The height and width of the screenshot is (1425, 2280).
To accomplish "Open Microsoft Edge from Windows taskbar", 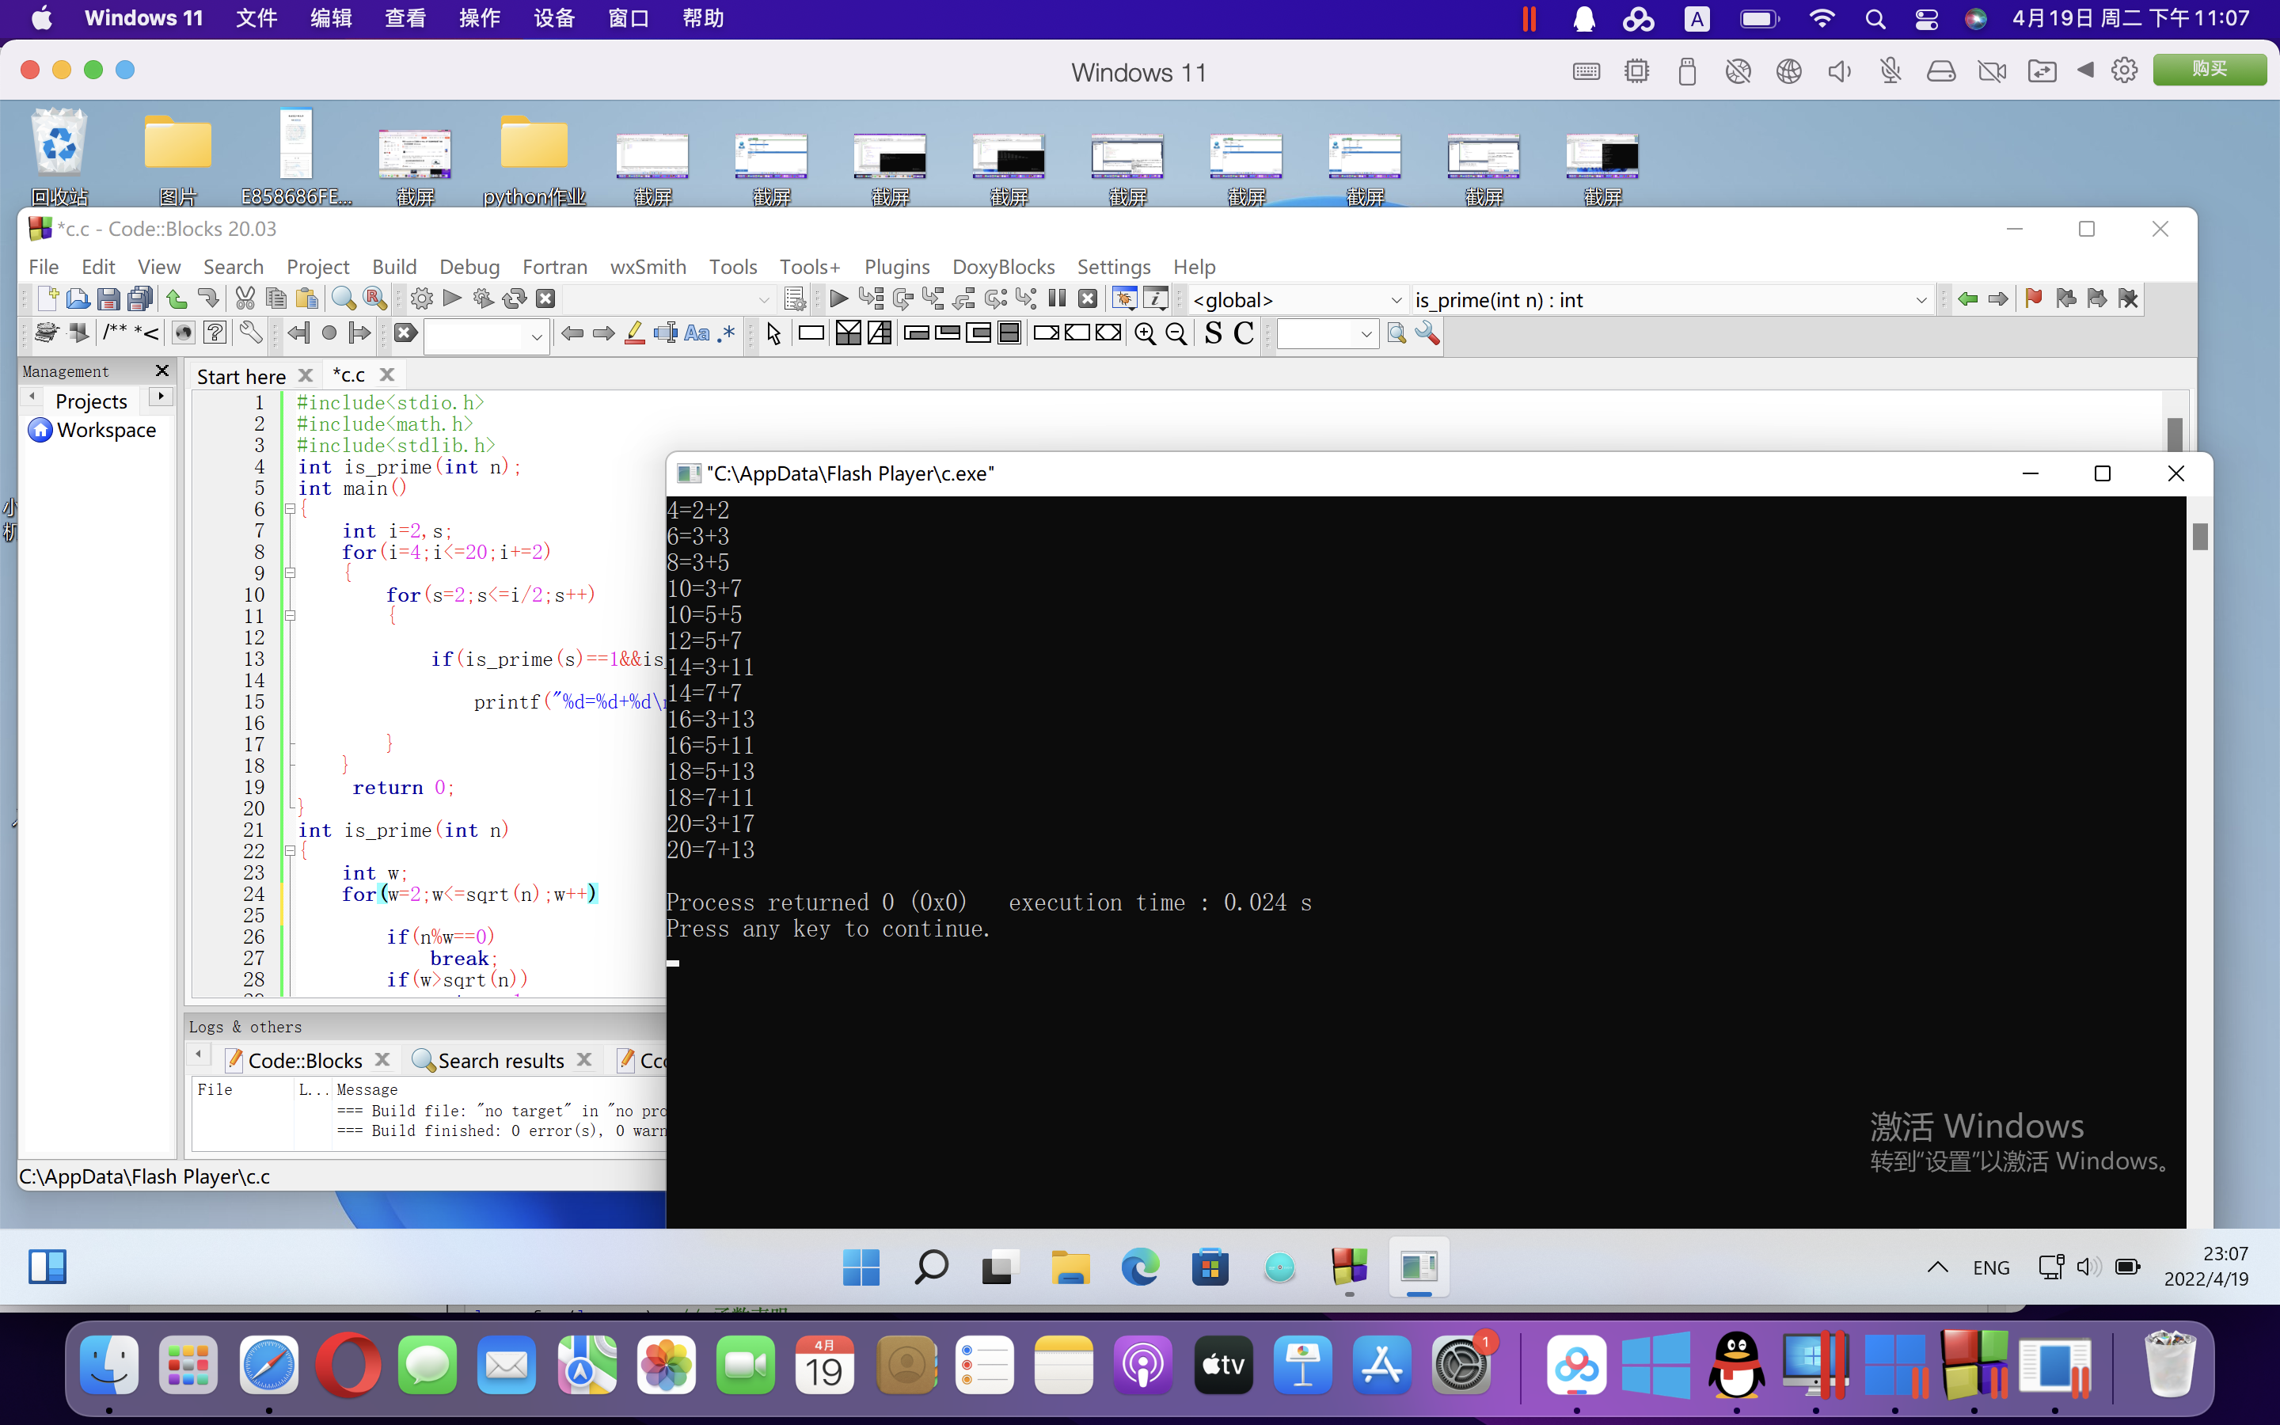I will 1140,1267.
